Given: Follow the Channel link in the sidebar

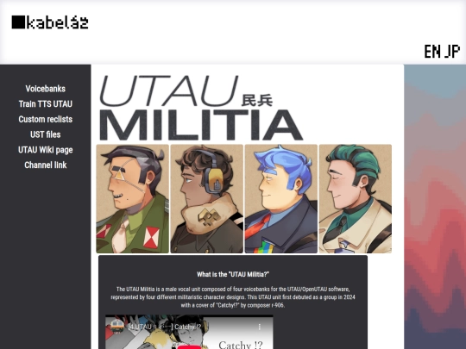Looking at the screenshot, I should tap(45, 165).
